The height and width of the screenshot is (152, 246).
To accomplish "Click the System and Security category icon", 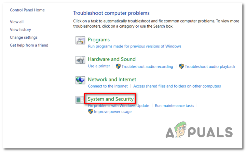I will (x=80, y=100).
